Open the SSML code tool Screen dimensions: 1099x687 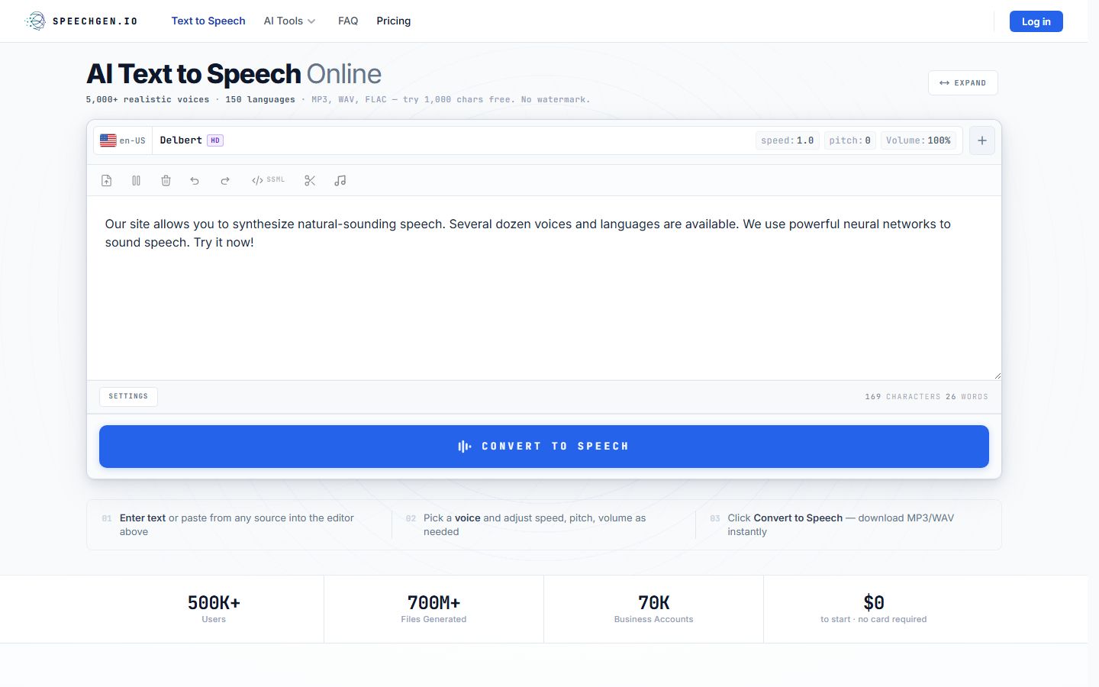pos(268,180)
